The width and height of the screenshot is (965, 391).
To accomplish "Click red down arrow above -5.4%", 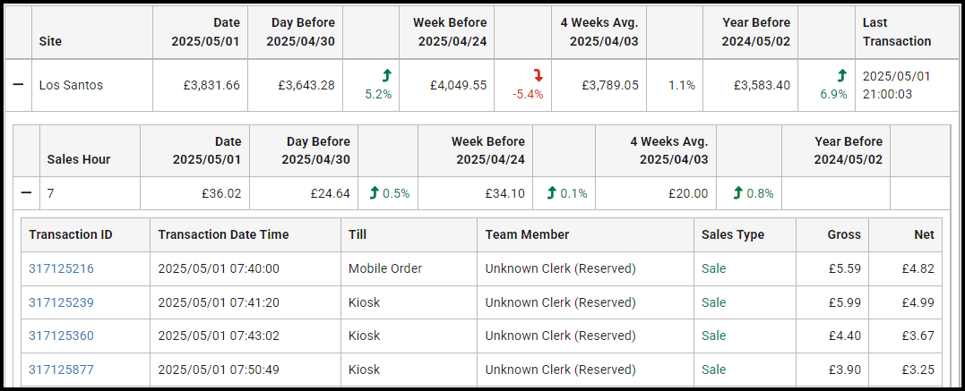I will 539,76.
